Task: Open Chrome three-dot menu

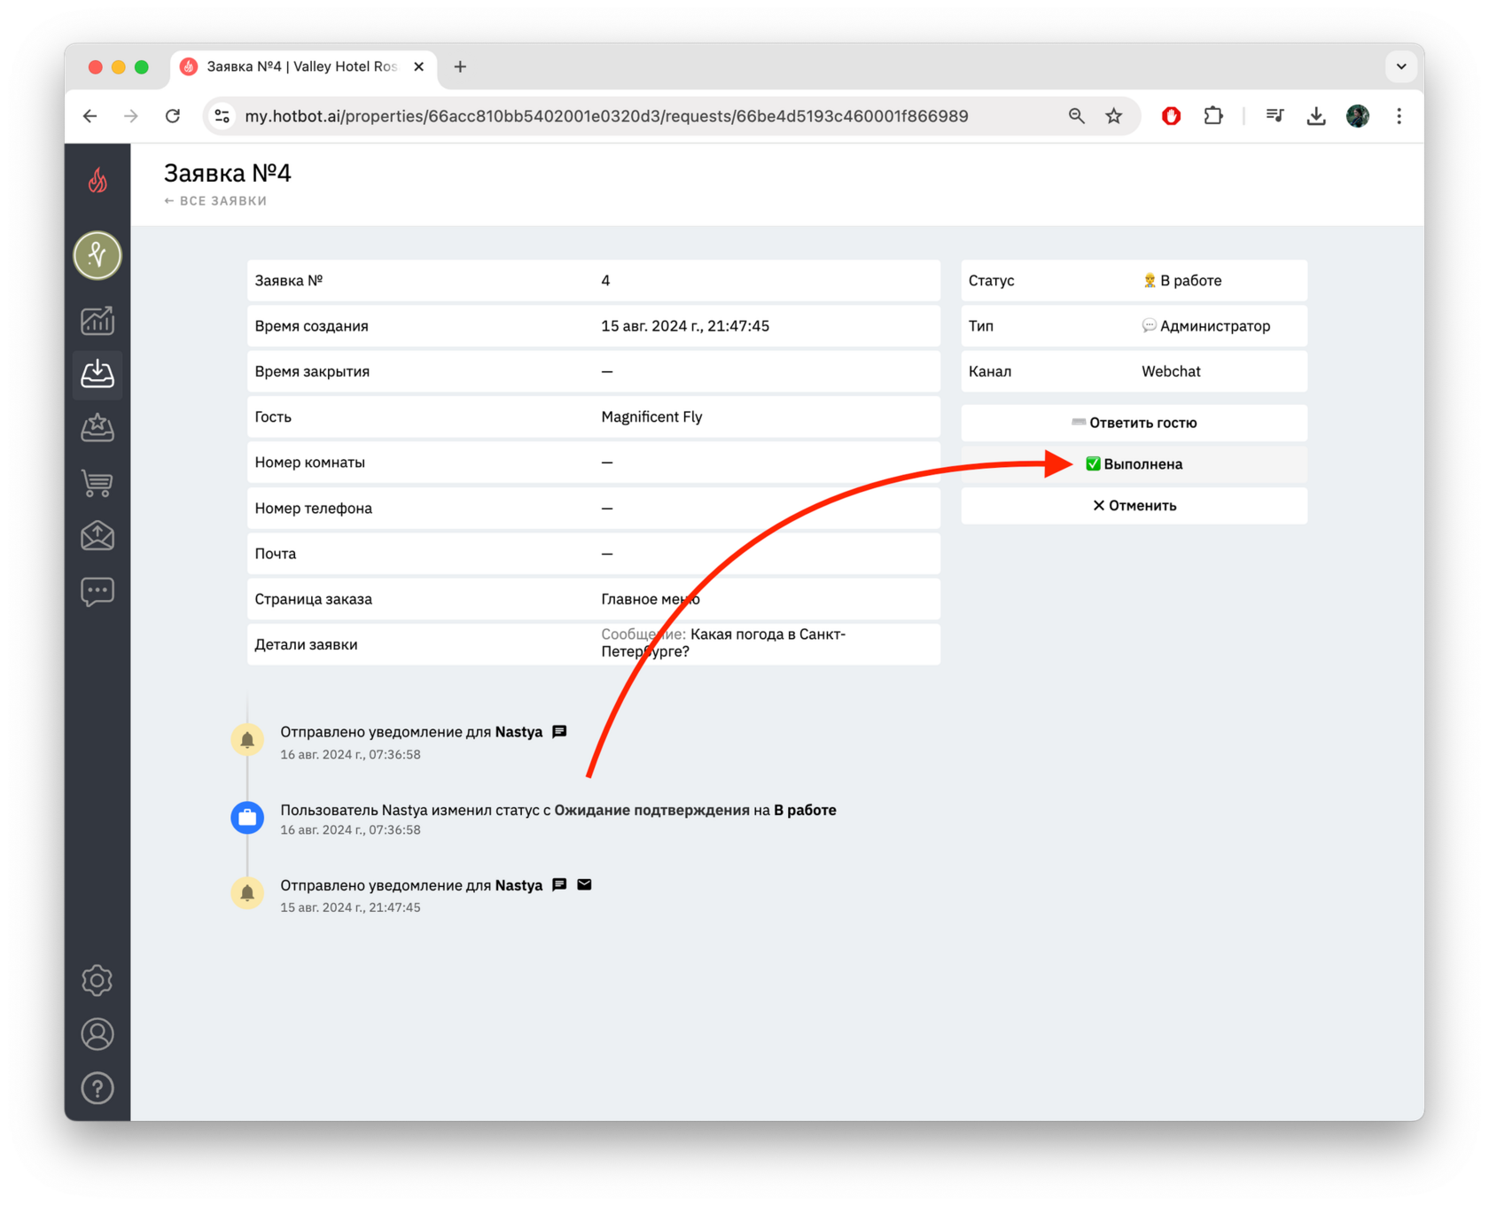Action: coord(1399,116)
